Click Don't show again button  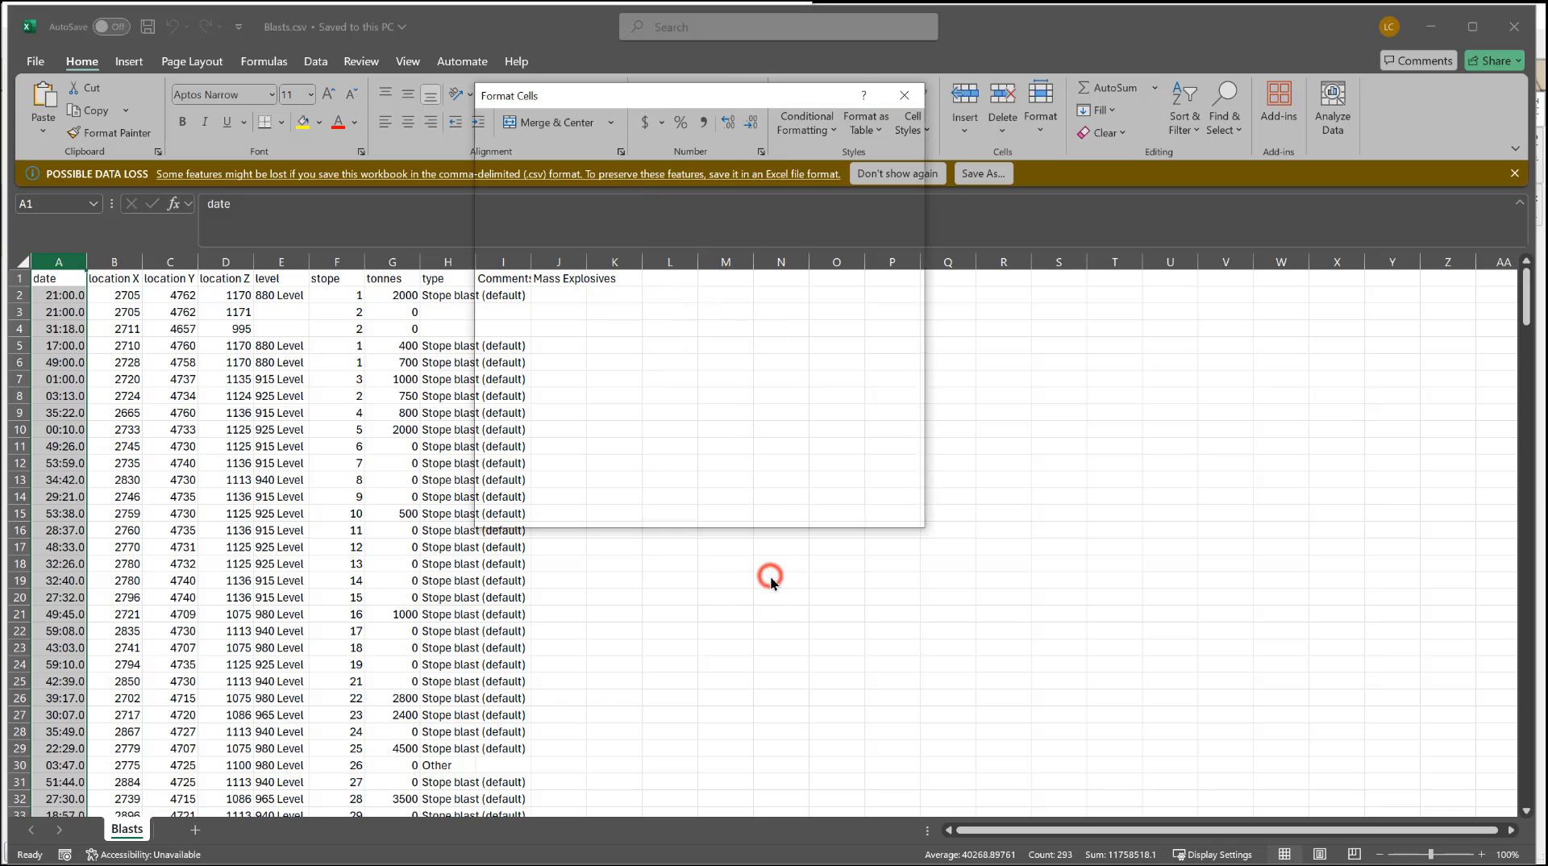pyautogui.click(x=897, y=173)
